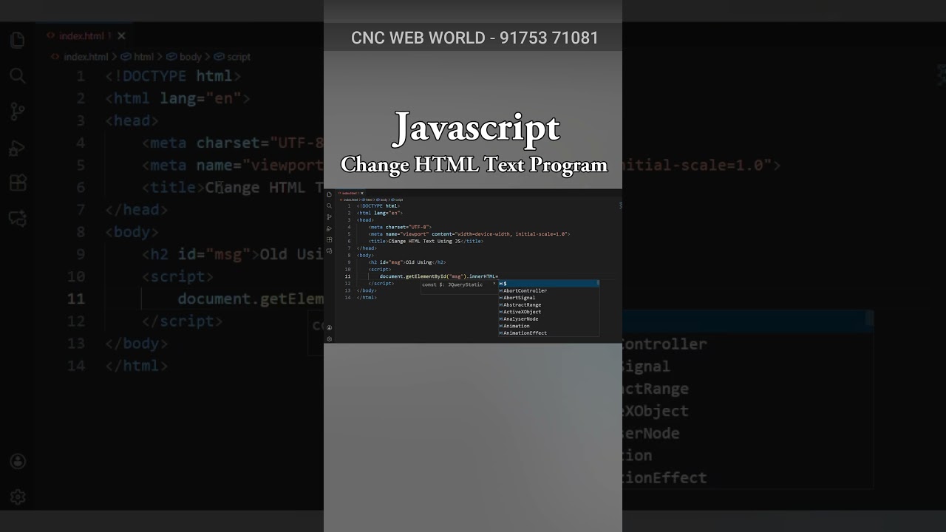Click line number 11 in dimmed background editor
The image size is (946, 532).
(76, 299)
